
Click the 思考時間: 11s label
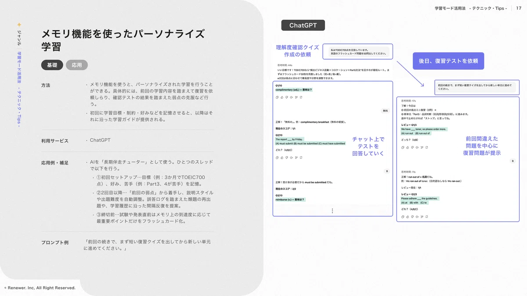[x=408, y=172]
